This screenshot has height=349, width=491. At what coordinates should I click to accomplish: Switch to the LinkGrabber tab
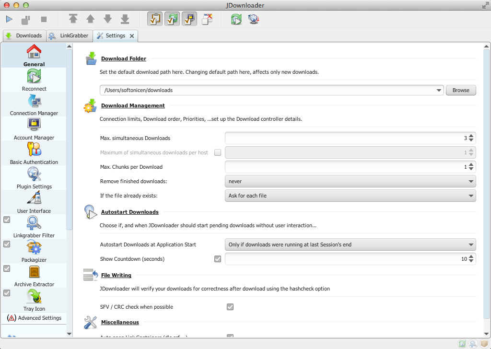[69, 35]
